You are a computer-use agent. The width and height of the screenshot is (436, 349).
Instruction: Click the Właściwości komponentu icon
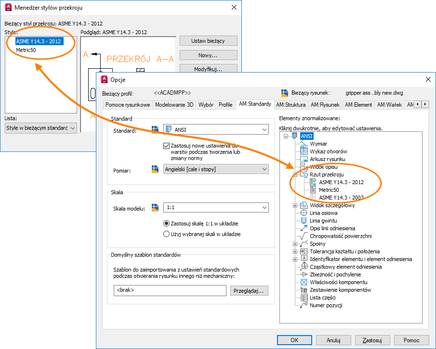click(x=304, y=282)
